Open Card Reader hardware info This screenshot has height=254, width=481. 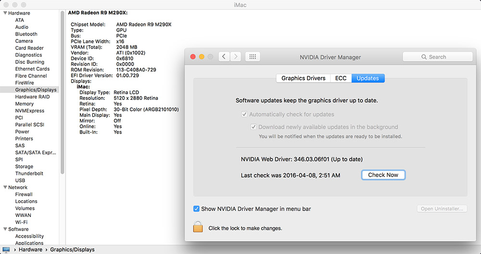[29, 48]
